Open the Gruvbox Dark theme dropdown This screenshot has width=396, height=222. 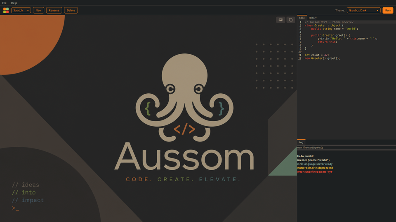point(363,10)
